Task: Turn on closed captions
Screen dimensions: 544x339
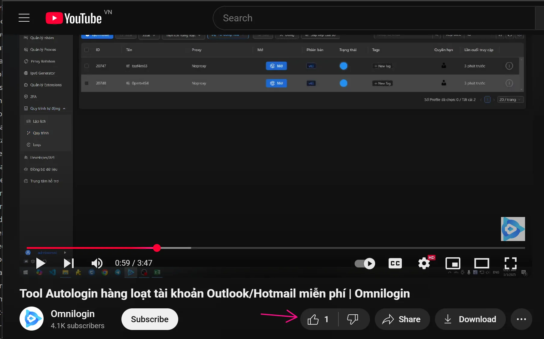Action: coord(395,264)
